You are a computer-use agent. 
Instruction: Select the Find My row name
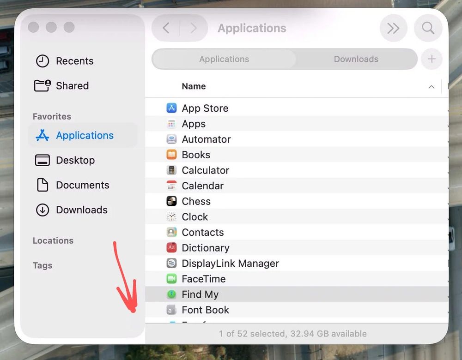click(x=200, y=294)
